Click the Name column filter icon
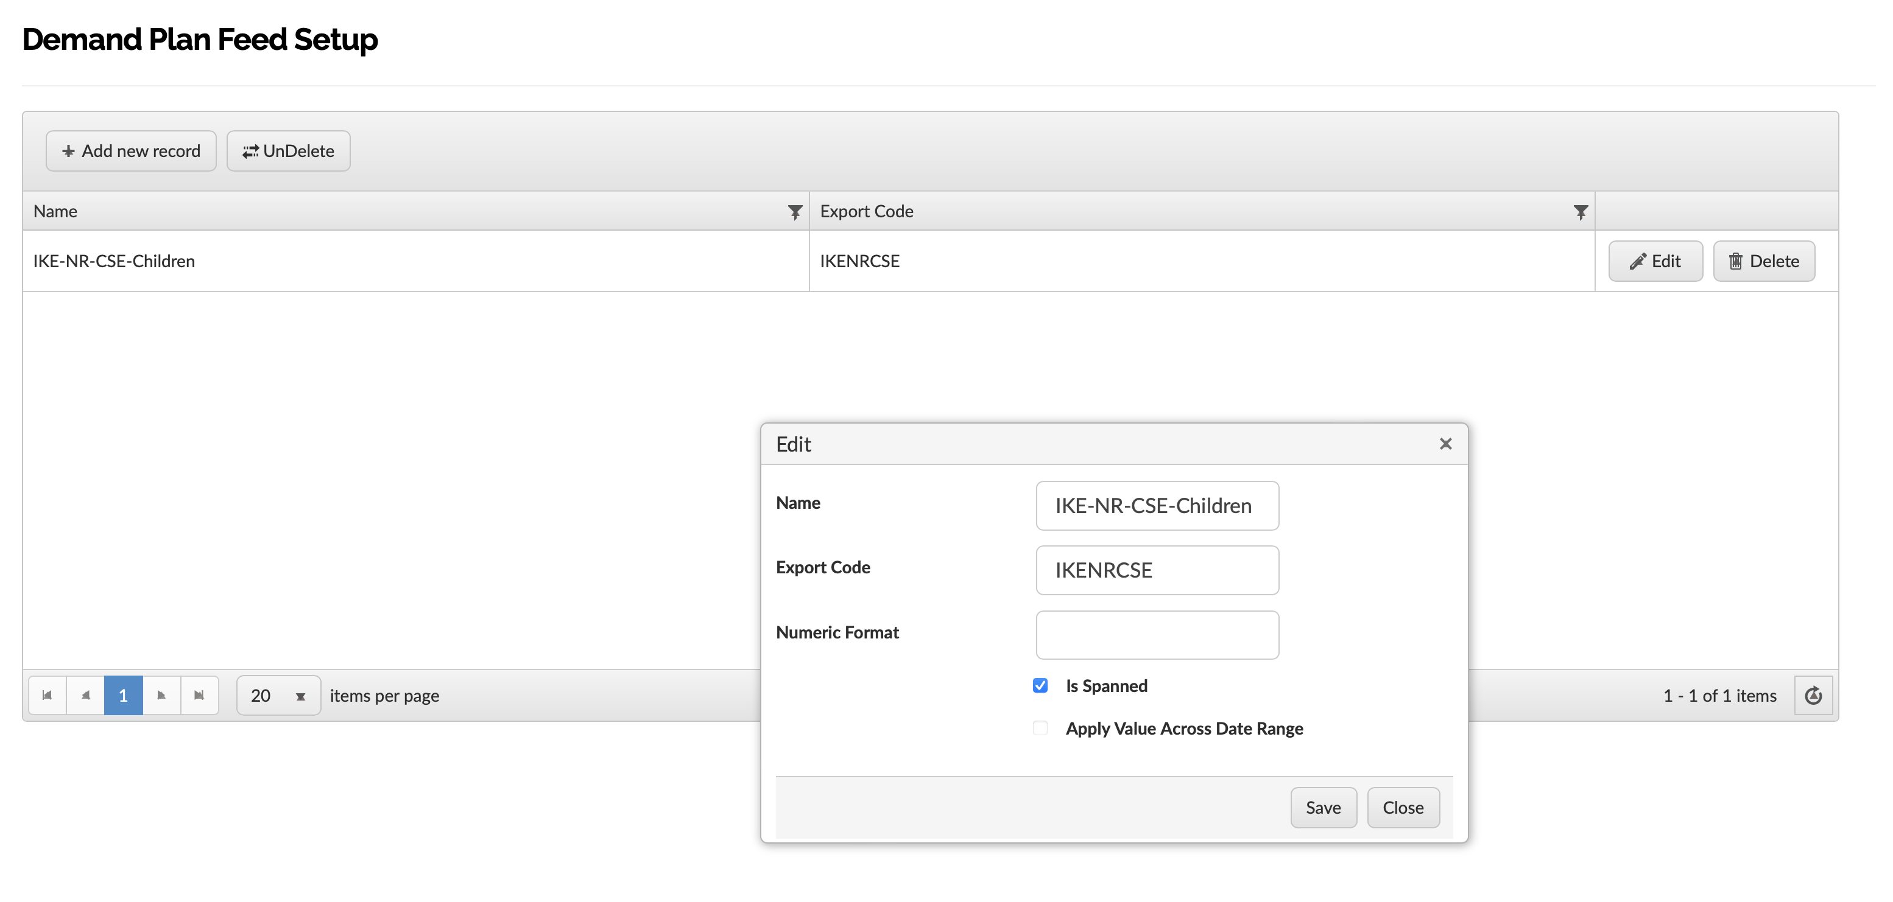The image size is (1893, 902). point(794,212)
